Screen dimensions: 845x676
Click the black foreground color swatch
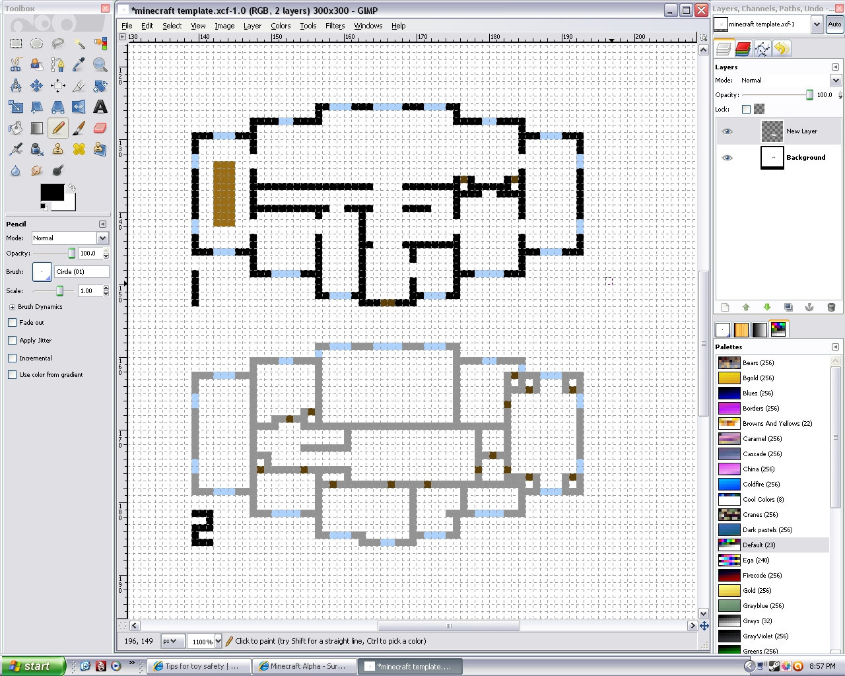coord(52,193)
